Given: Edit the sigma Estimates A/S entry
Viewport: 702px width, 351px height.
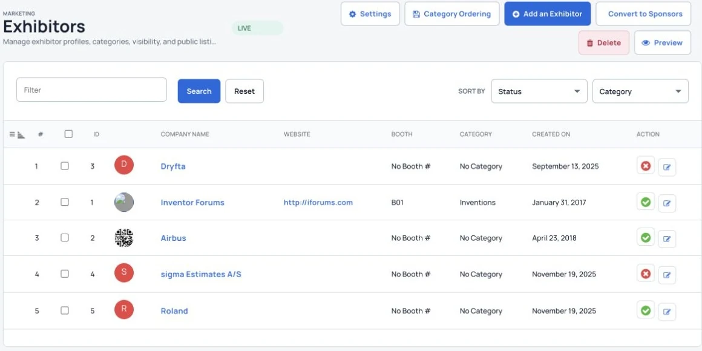Looking at the screenshot, I should coord(667,275).
